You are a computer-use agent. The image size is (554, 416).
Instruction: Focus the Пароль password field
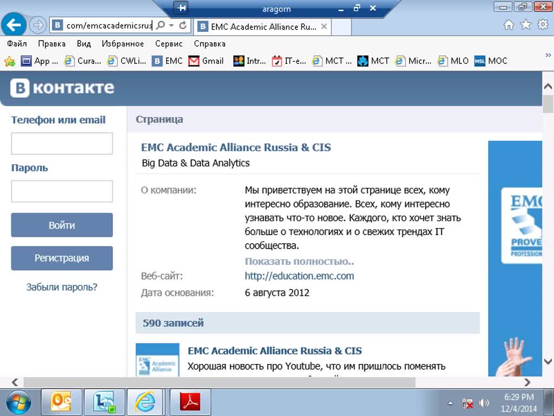click(x=62, y=191)
